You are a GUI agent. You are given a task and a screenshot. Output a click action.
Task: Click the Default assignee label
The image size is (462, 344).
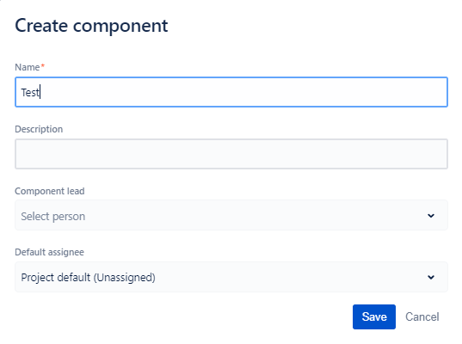[49, 252]
